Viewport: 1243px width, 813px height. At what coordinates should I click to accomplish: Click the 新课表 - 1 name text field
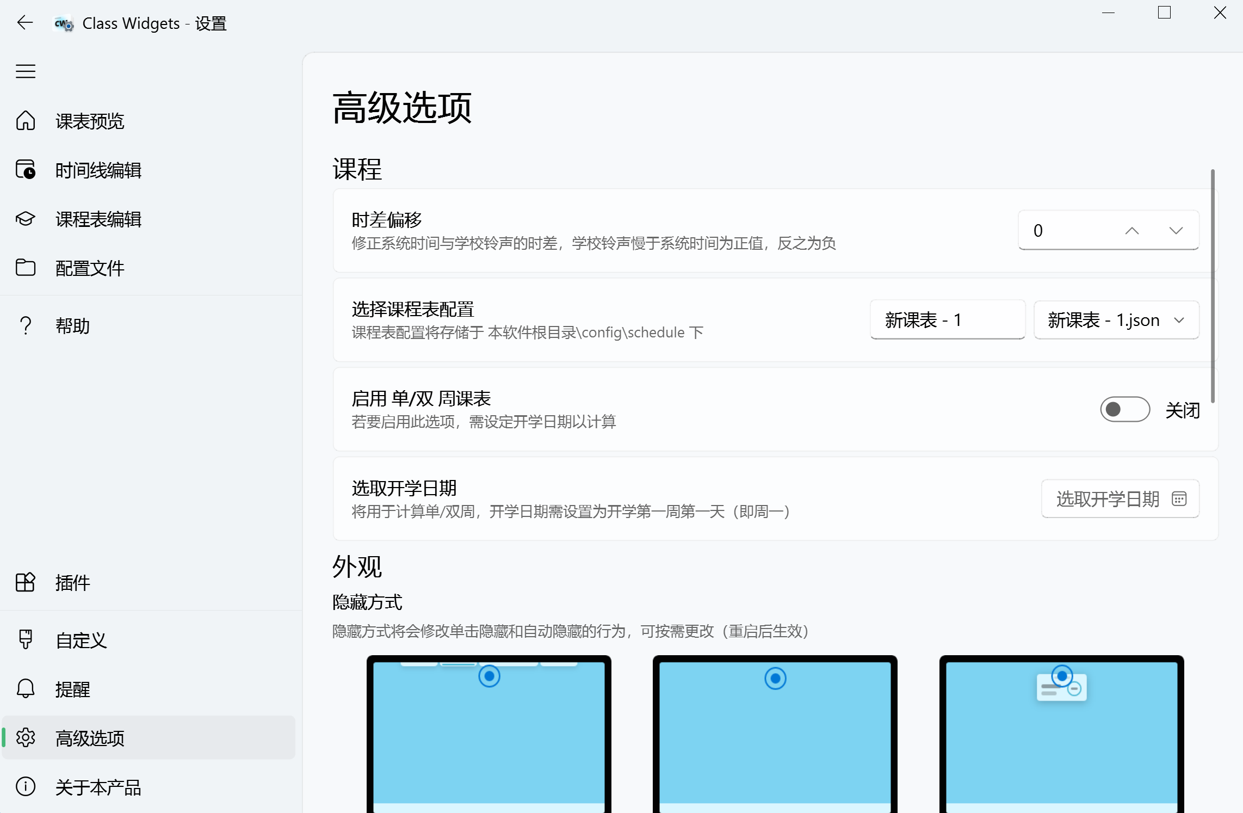948,319
